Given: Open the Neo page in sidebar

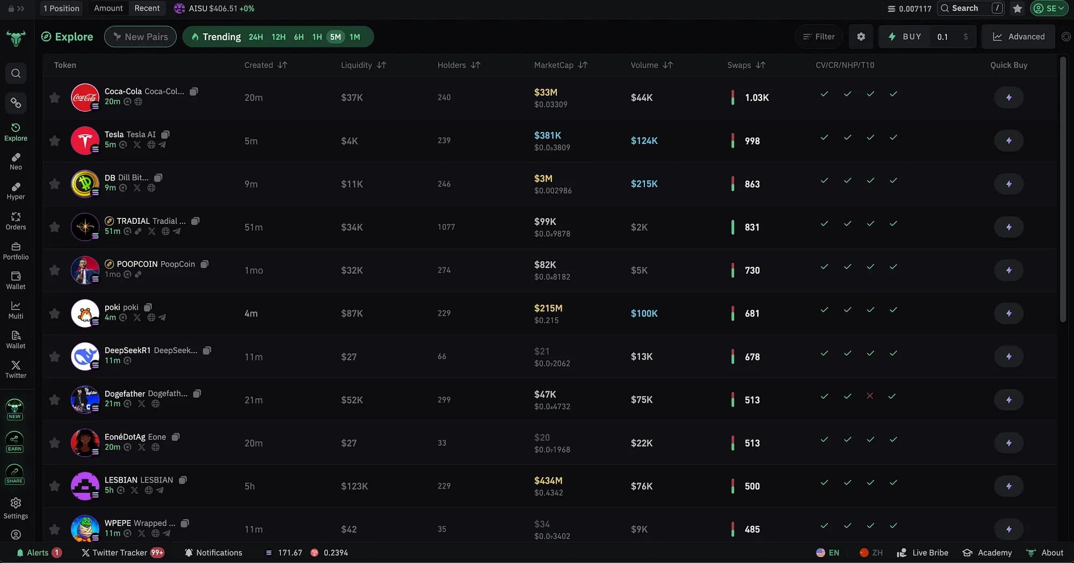Looking at the screenshot, I should coord(16,161).
